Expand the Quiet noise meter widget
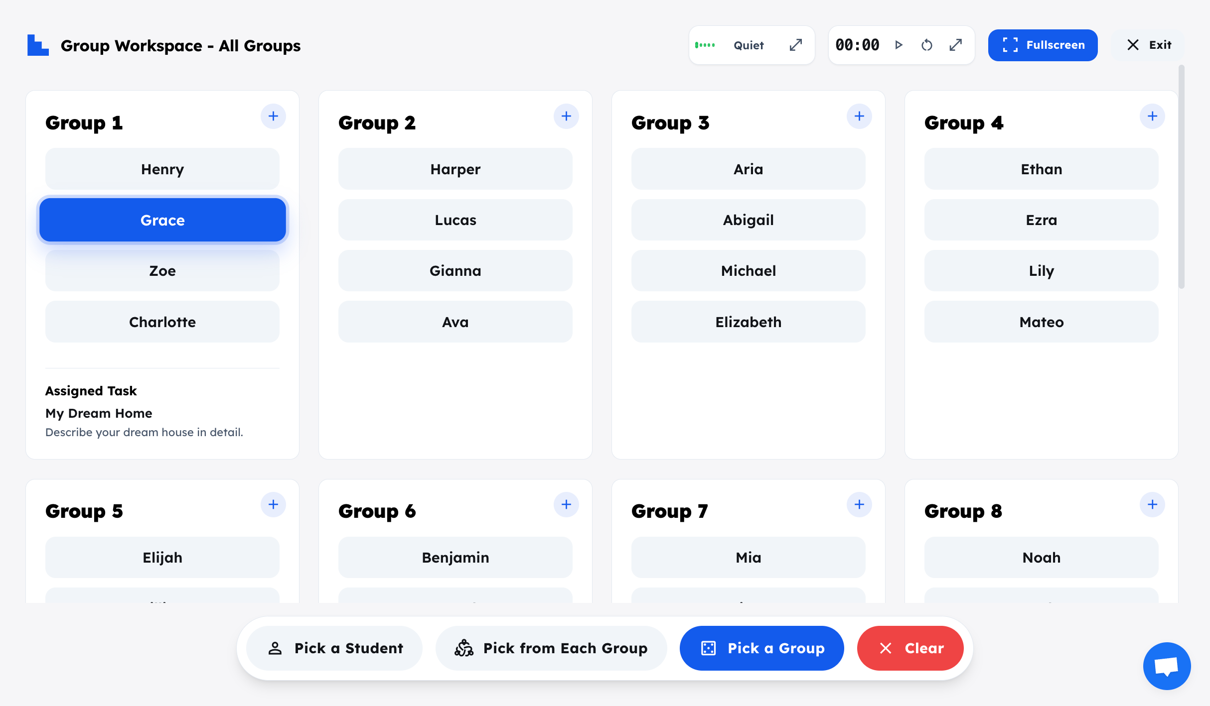This screenshot has height=706, width=1210. click(795, 45)
